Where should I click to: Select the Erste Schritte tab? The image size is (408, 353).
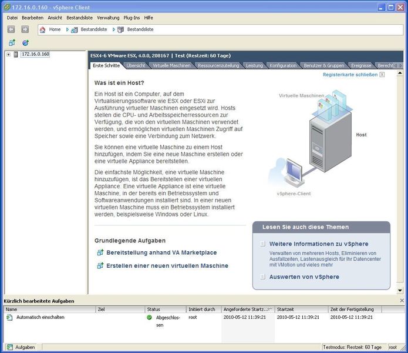pos(106,65)
